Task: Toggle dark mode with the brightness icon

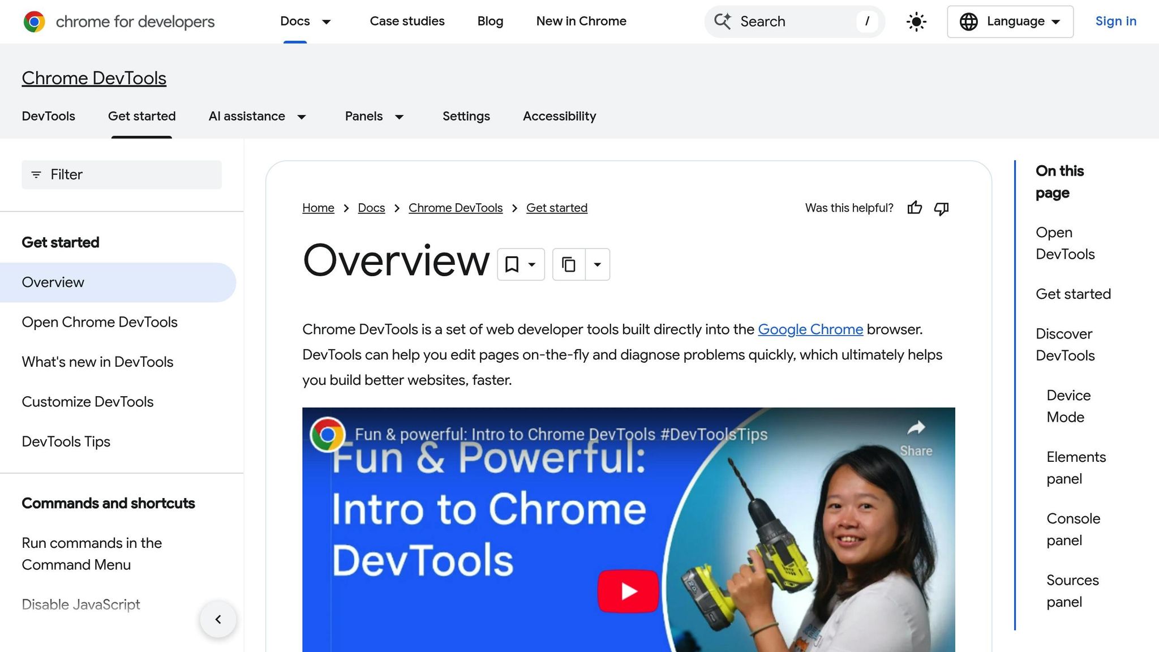Action: [916, 22]
